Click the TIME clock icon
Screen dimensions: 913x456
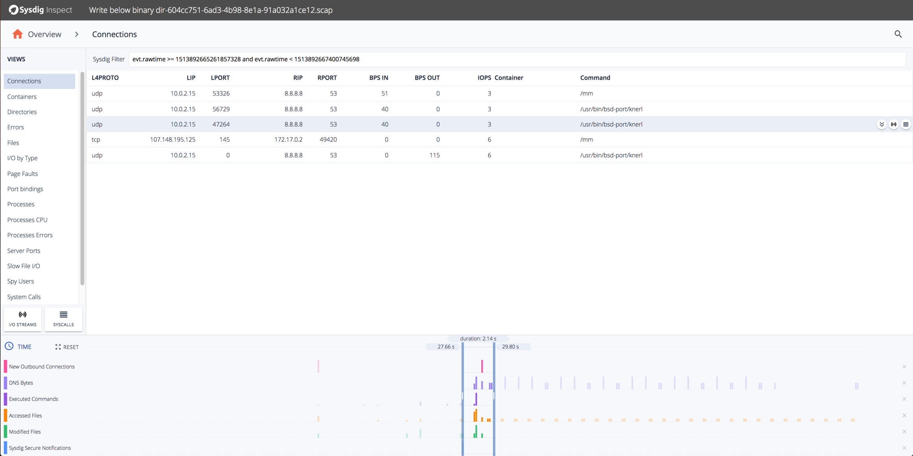click(x=9, y=346)
